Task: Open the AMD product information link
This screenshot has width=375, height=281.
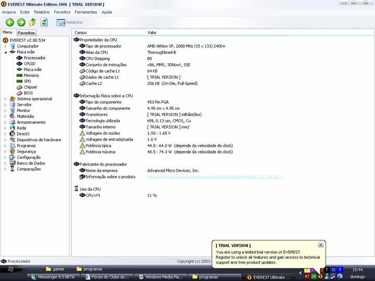Action: click(x=215, y=177)
